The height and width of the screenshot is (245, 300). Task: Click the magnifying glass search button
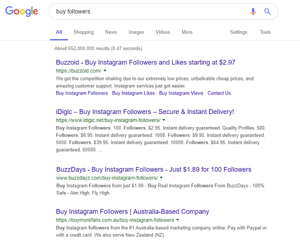coord(267,11)
